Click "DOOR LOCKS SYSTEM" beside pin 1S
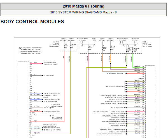168x138 pixels. 50,102
